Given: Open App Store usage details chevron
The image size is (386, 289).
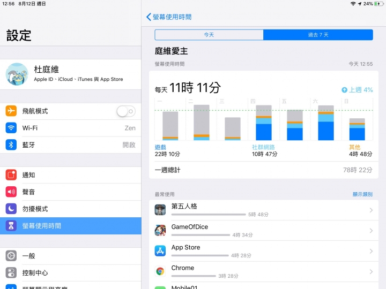Looking at the screenshot, I should click(x=371, y=251).
